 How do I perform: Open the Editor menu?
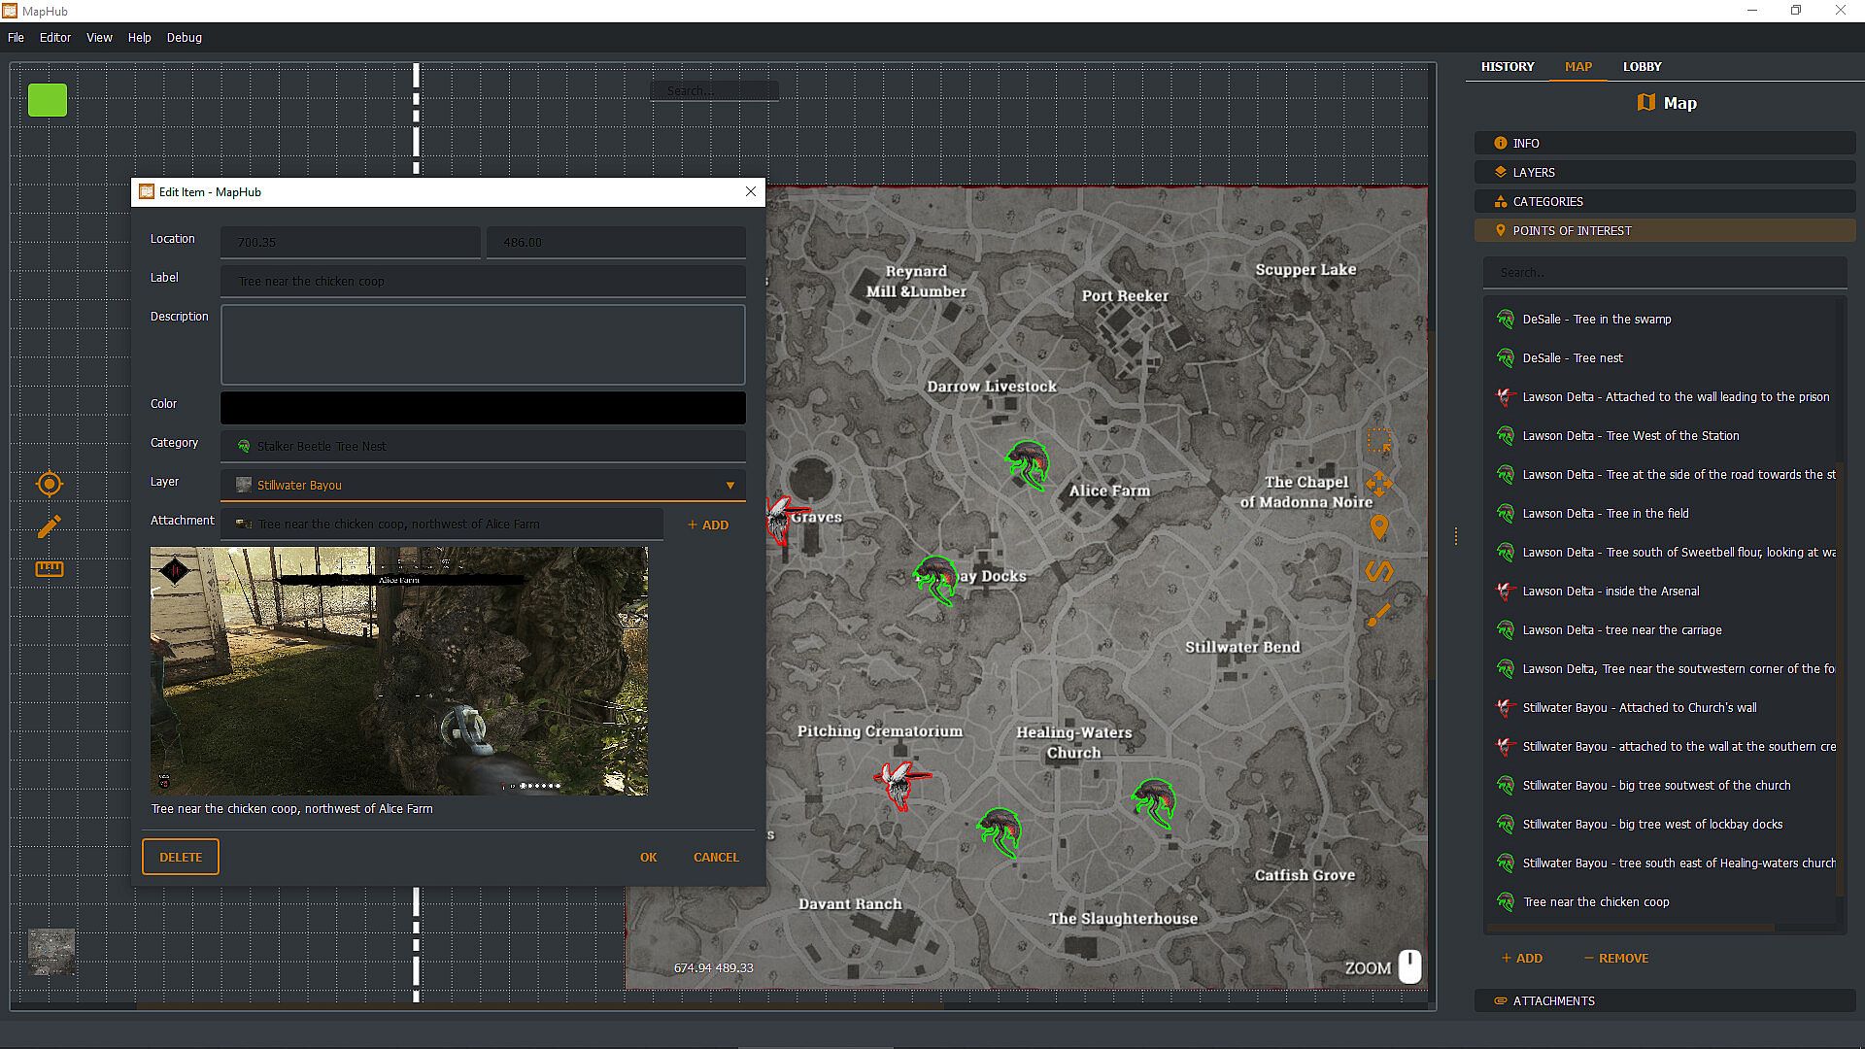click(x=54, y=38)
